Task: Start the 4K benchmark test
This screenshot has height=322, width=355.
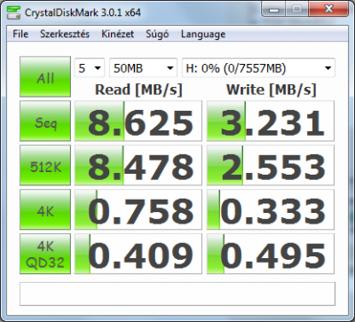Action: 45,209
